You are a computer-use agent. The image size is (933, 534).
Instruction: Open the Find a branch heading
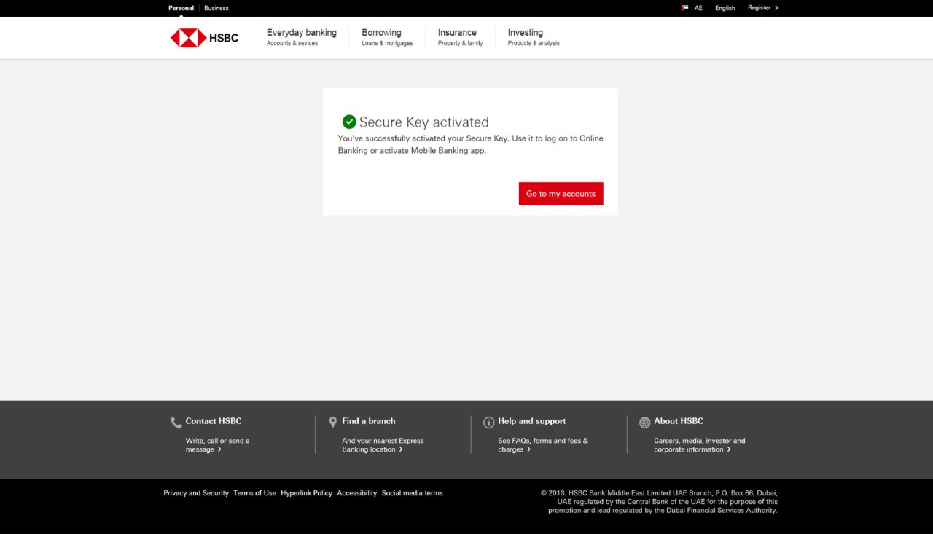pos(369,421)
